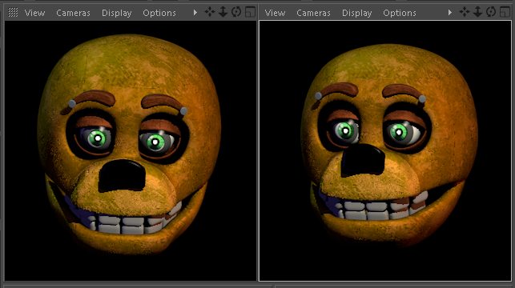Open the Options menu in left viewport
The width and height of the screenshot is (515, 288).
click(159, 13)
